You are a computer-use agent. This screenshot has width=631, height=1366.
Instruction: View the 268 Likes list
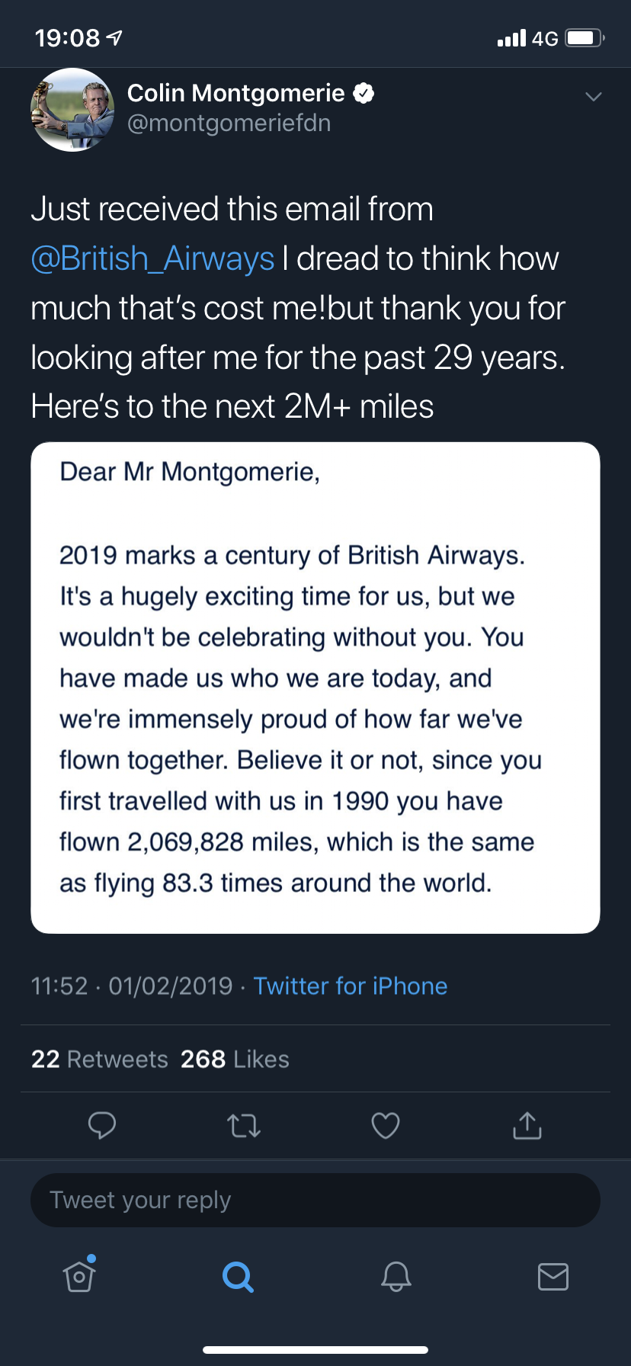click(235, 1059)
